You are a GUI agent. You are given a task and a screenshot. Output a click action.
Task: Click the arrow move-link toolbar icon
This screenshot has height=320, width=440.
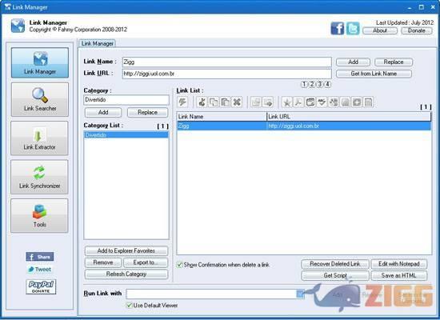point(268,102)
